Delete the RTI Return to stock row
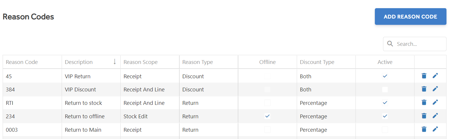The width and height of the screenshot is (450, 139). (x=424, y=102)
